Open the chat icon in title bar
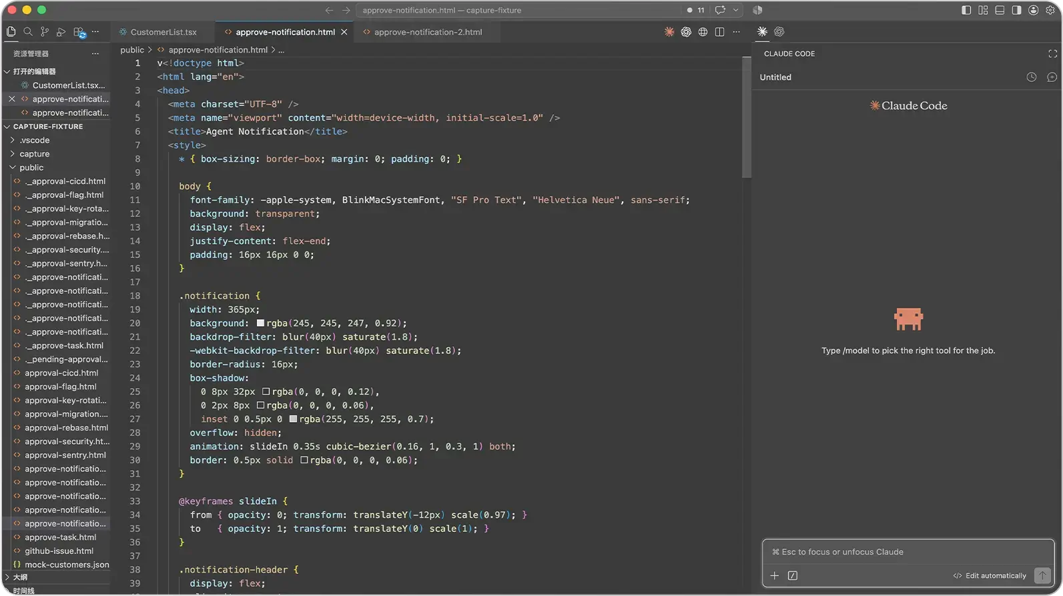Viewport: 1063px width, 596px height. [x=720, y=10]
